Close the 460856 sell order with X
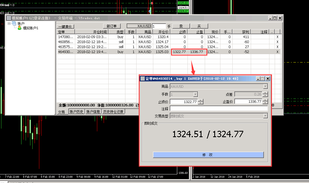The height and width of the screenshot is (183, 309). [x=277, y=42]
